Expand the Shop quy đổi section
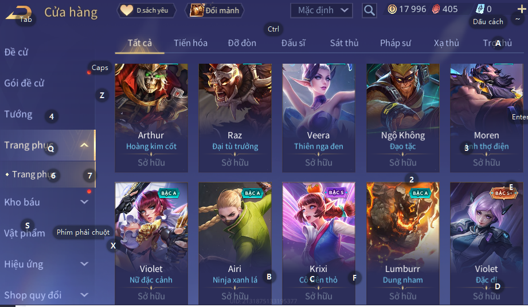The height and width of the screenshot is (307, 528). click(x=84, y=295)
